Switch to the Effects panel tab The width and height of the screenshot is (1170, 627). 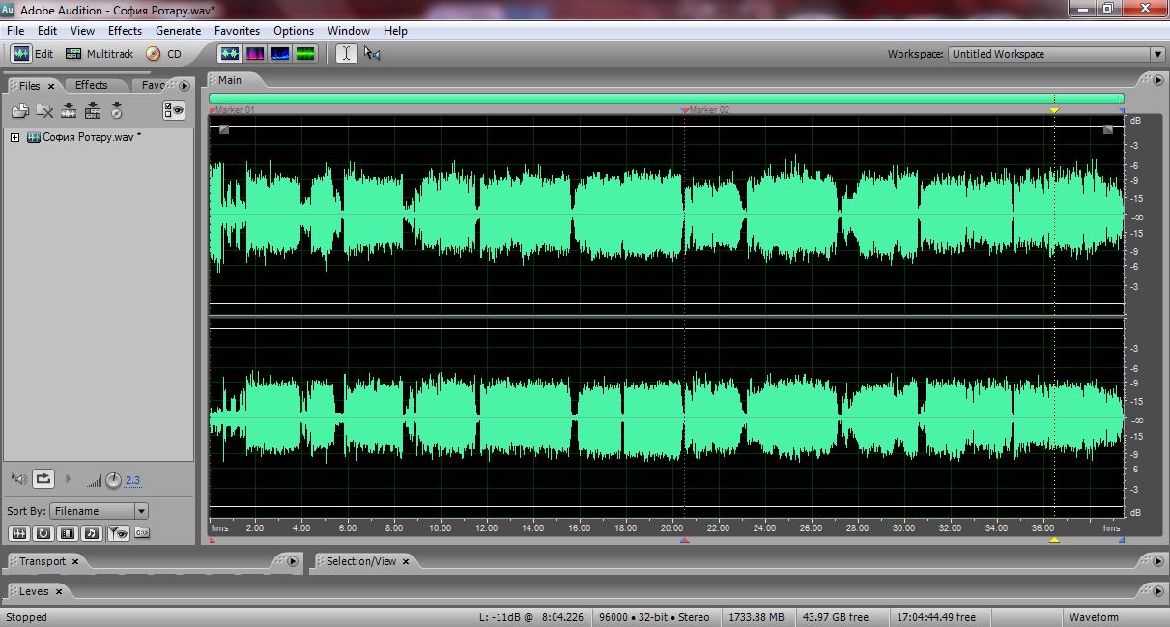point(92,85)
